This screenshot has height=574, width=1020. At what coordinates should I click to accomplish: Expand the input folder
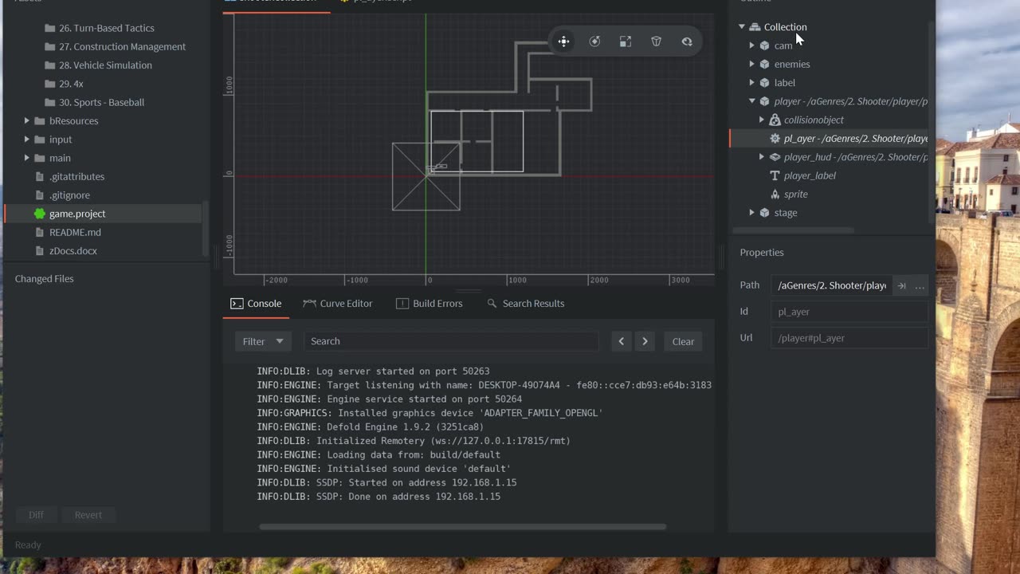[x=27, y=140]
